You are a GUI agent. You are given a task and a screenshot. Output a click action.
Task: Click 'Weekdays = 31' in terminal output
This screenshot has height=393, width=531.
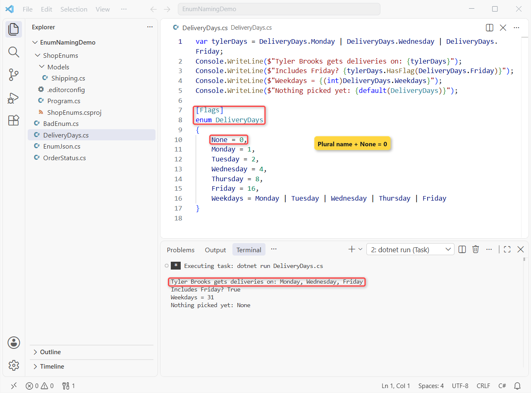coord(192,297)
